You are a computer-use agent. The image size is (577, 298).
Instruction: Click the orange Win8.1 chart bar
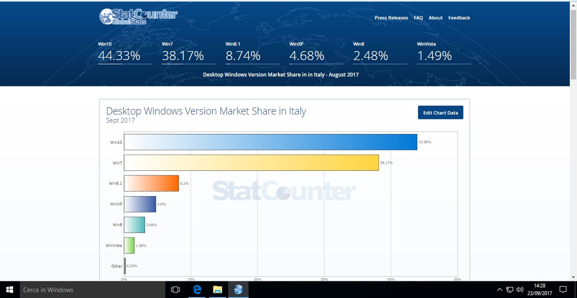151,183
